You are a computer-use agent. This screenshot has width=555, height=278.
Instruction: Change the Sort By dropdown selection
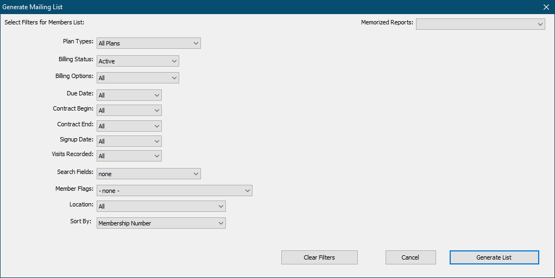pos(161,223)
